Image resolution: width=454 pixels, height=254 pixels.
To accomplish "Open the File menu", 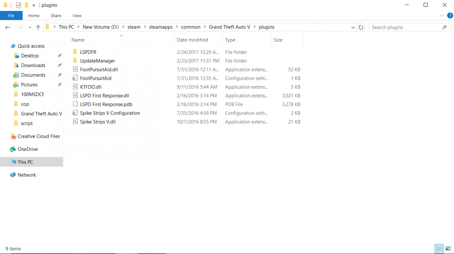I will coord(11,15).
